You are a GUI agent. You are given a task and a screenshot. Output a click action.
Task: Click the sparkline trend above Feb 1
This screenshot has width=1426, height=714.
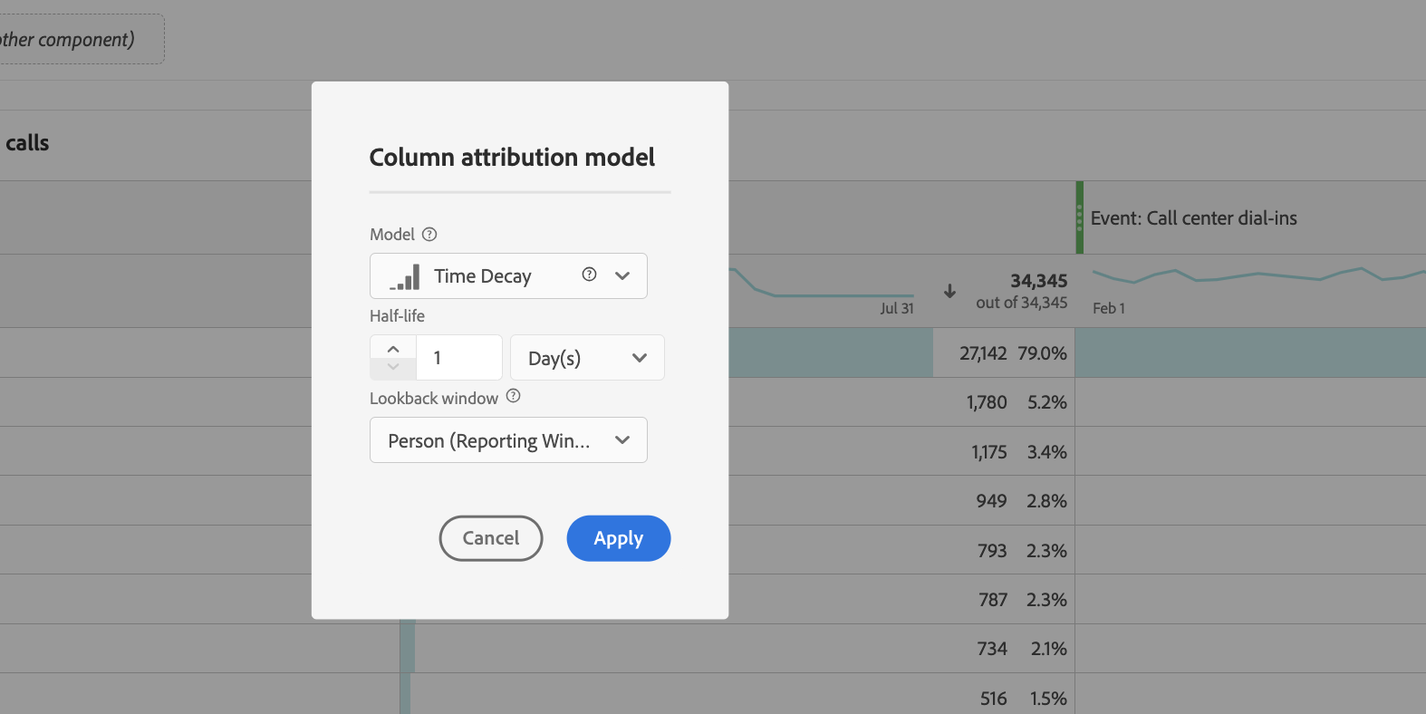(1259, 275)
